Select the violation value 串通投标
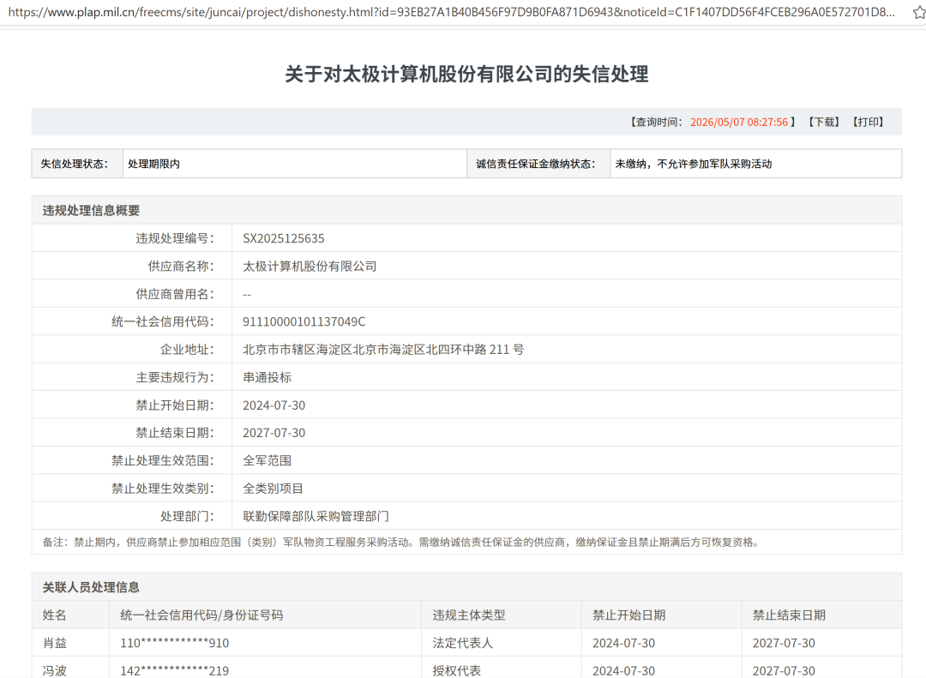 [267, 377]
